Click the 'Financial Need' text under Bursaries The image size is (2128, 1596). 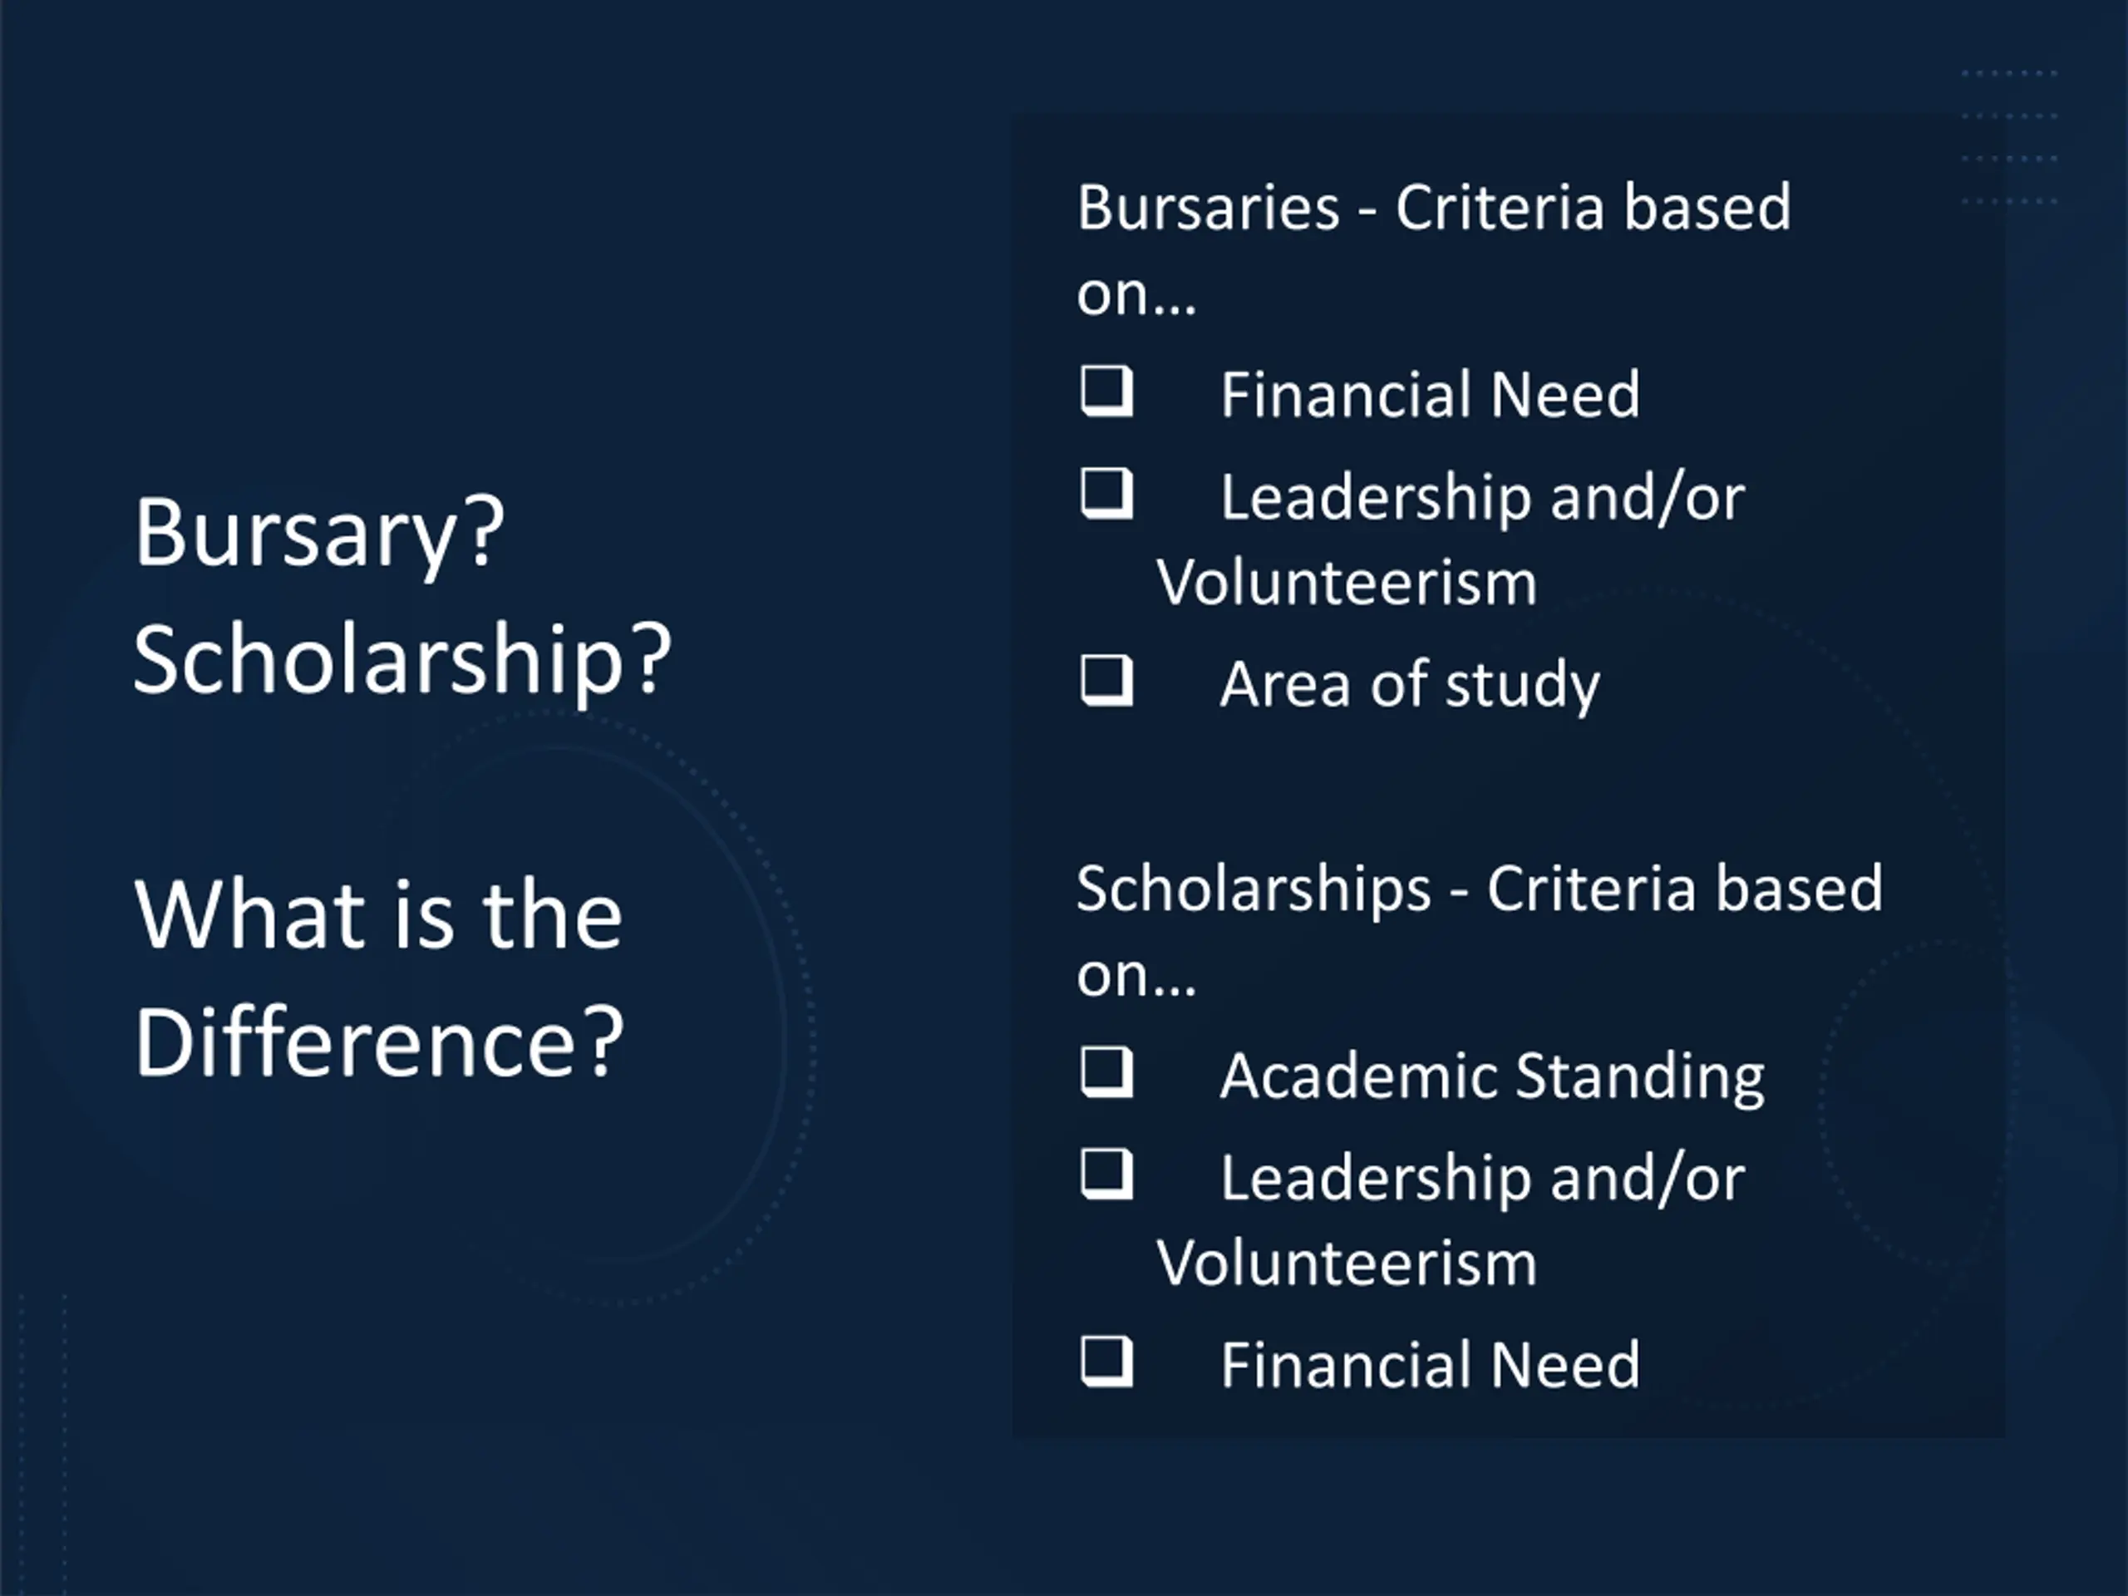(1431, 395)
